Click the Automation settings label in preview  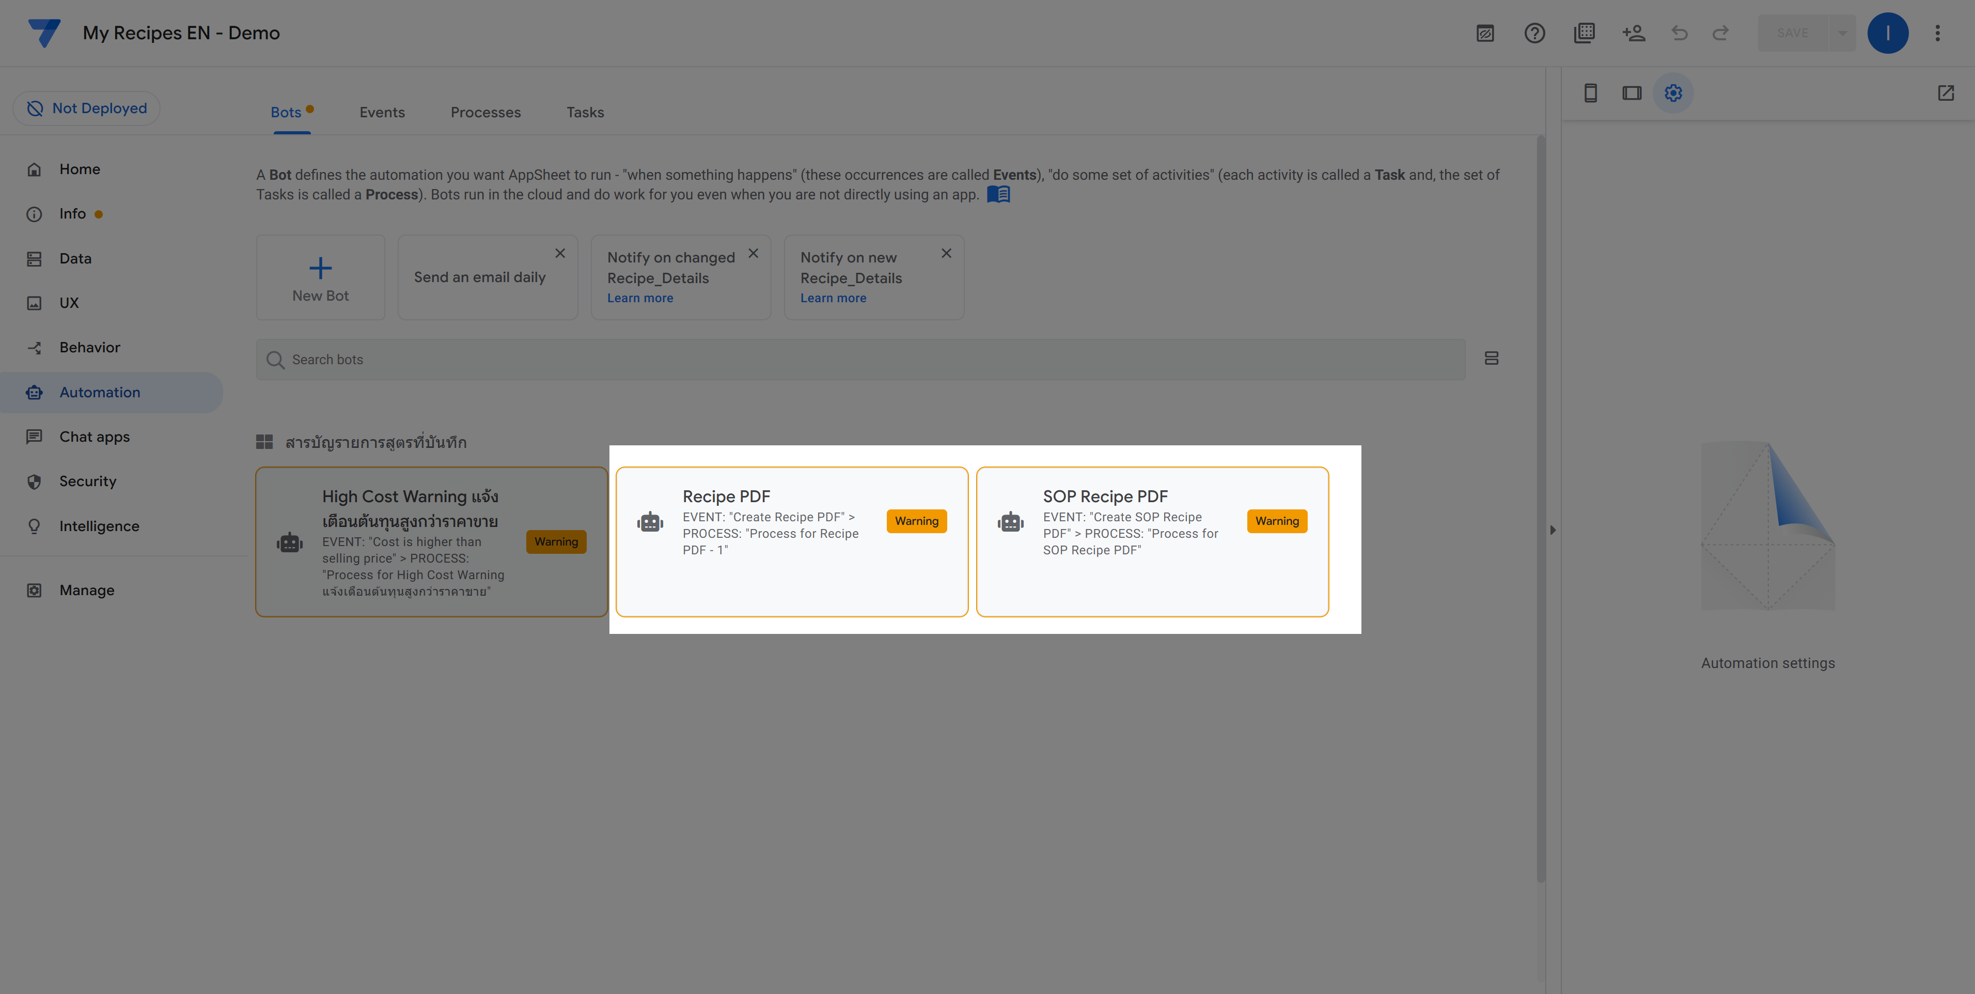point(1768,663)
